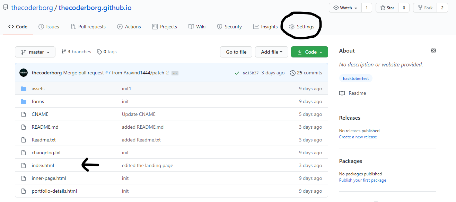
Task: Open the README.md file
Action: click(x=45, y=127)
